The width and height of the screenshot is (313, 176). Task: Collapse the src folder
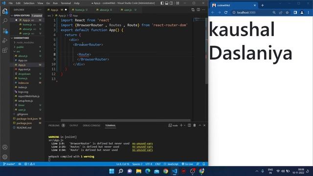coord(18,51)
